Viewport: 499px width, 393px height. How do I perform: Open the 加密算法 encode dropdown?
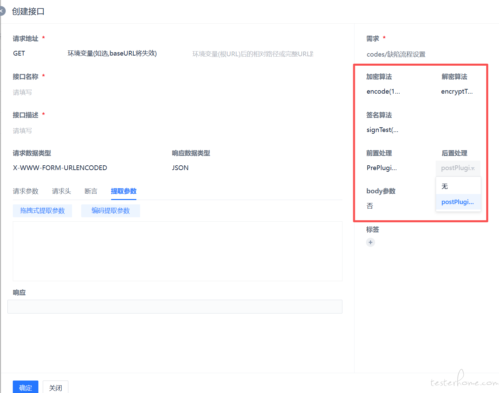click(383, 92)
